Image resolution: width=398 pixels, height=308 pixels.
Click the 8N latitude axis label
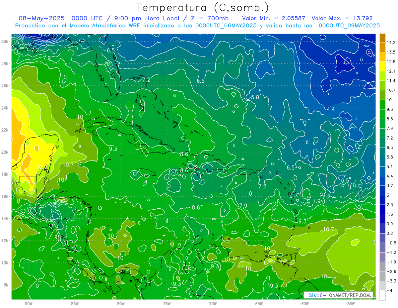pyautogui.click(x=6, y=285)
